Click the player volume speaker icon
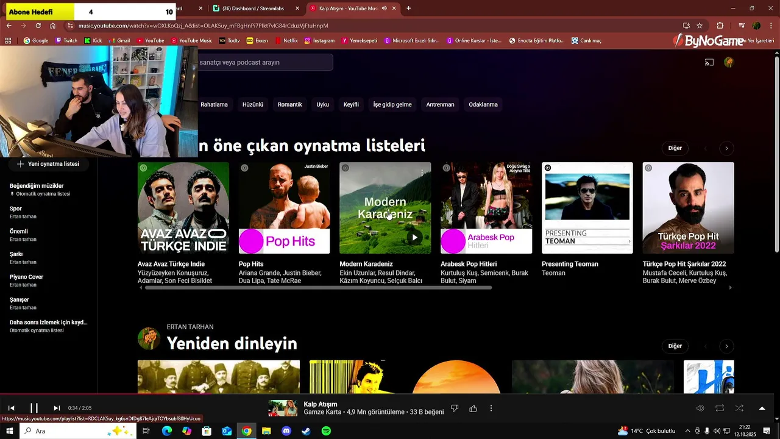Image resolution: width=780 pixels, height=439 pixels. point(700,408)
